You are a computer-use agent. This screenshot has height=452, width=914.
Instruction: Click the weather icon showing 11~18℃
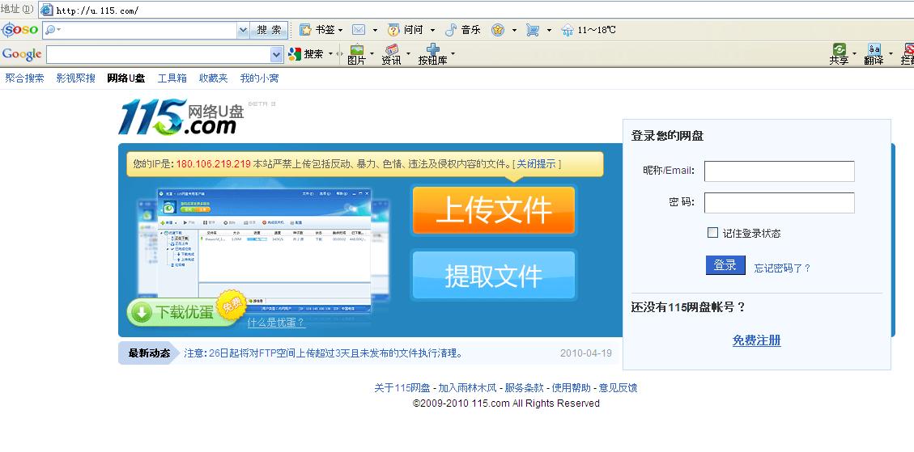point(568,30)
